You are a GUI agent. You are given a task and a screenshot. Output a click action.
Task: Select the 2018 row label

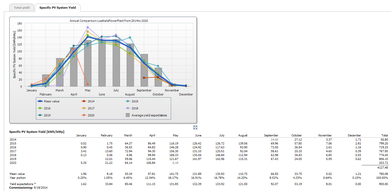(x=13, y=155)
